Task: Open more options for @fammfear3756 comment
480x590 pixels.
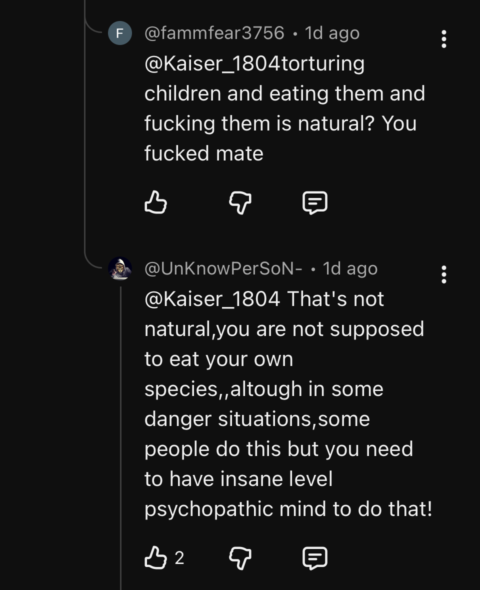Action: [x=443, y=39]
